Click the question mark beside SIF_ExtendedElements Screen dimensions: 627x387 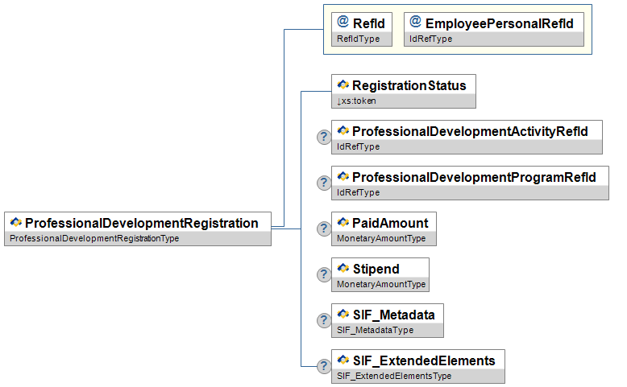point(323,366)
